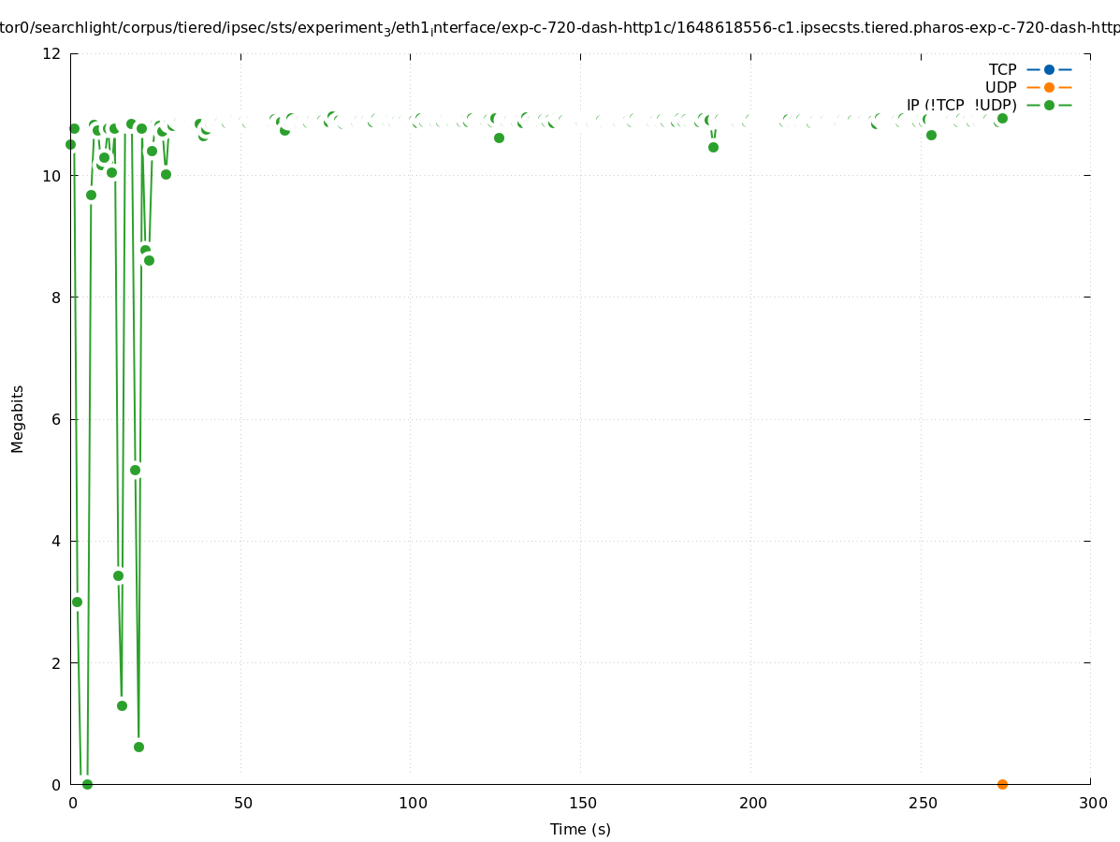The image size is (1120, 842).
Task: Click the Megabits y-axis label
Action: pos(18,418)
